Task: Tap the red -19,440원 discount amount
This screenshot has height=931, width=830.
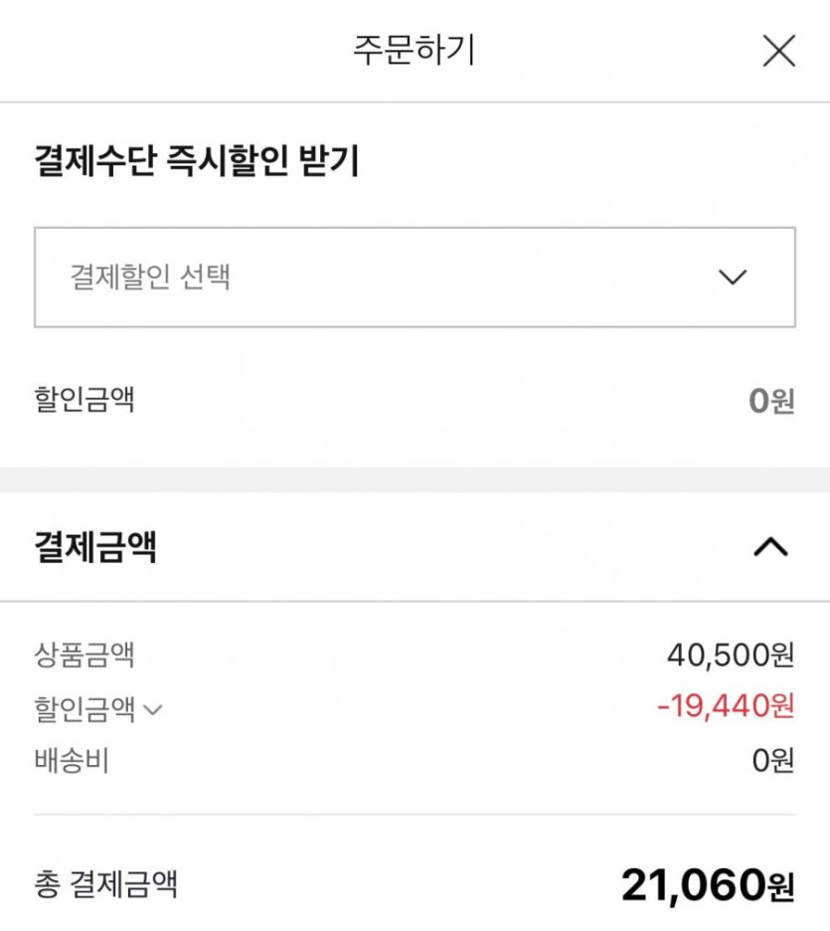Action: (x=726, y=706)
